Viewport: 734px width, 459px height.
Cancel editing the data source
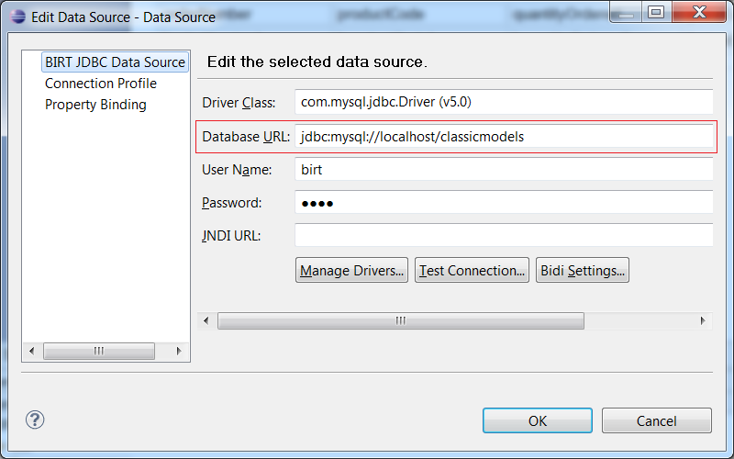656,420
